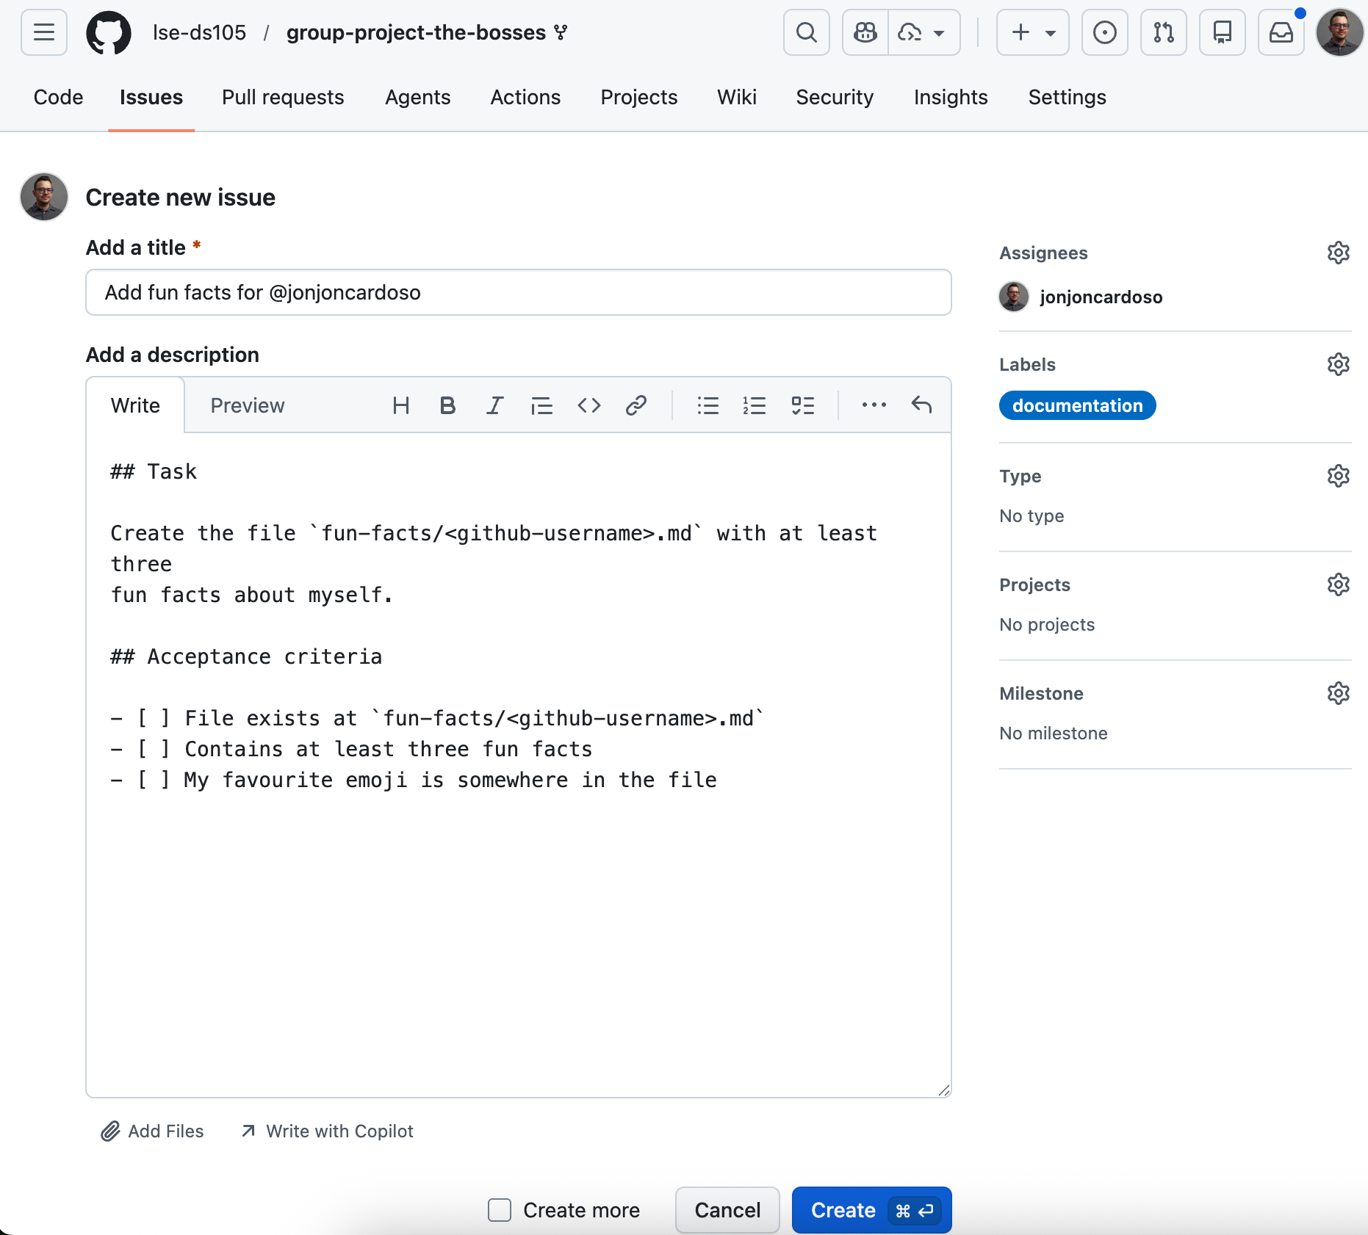Open the Assignees settings gear
Screen dimensions: 1368x1235
tap(1338, 253)
